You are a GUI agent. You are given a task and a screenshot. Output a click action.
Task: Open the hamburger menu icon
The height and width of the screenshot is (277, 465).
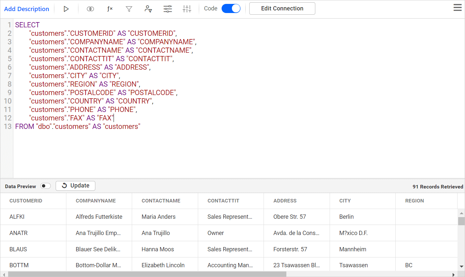pyautogui.click(x=458, y=7)
